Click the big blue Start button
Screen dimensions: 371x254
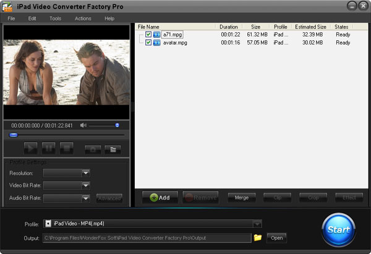pyautogui.click(x=338, y=229)
